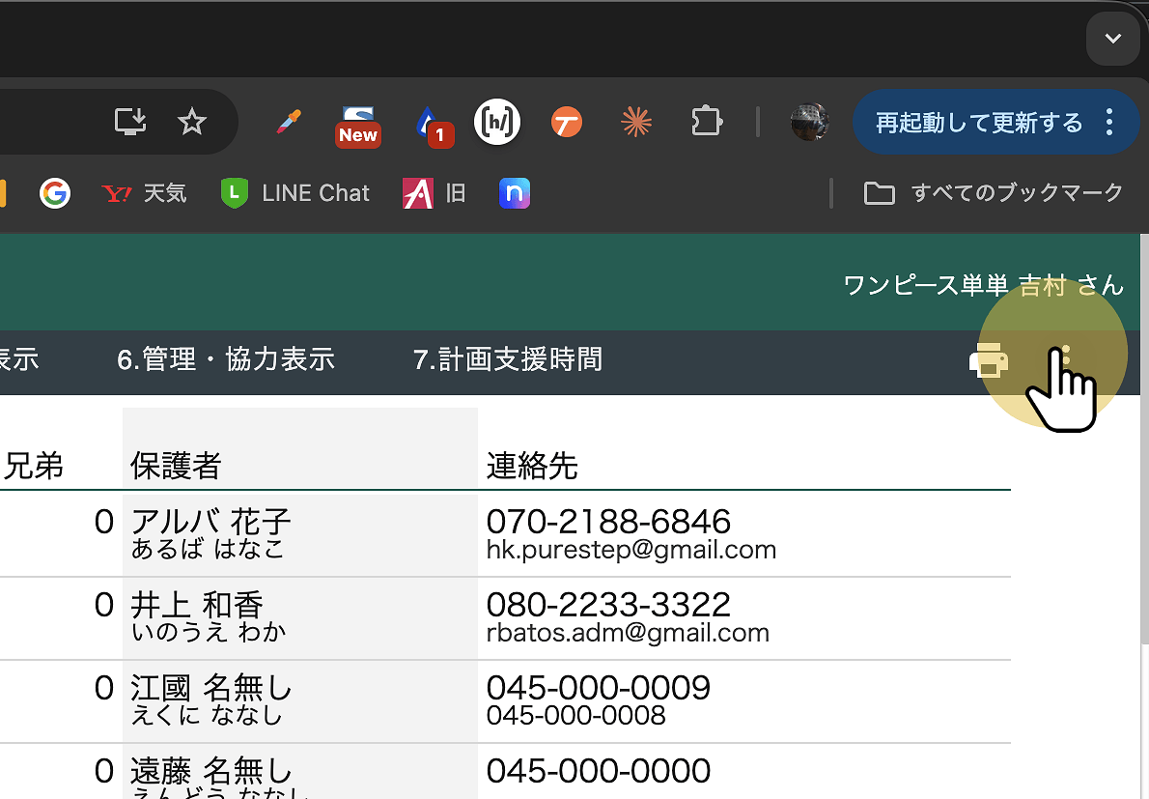Open the orange T extension icon
Screen dimensions: 1149x799
(x=567, y=123)
